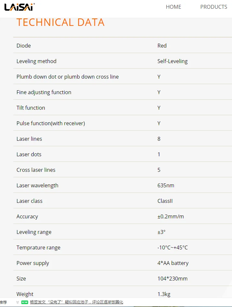Screen dimensions: 232x307
Task: Select the Diode row label
Action: pyautogui.click(x=24, y=46)
